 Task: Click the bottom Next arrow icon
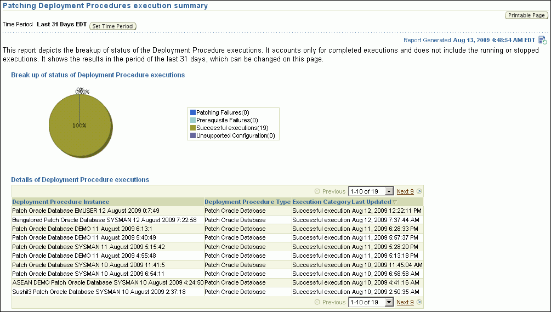click(x=419, y=302)
